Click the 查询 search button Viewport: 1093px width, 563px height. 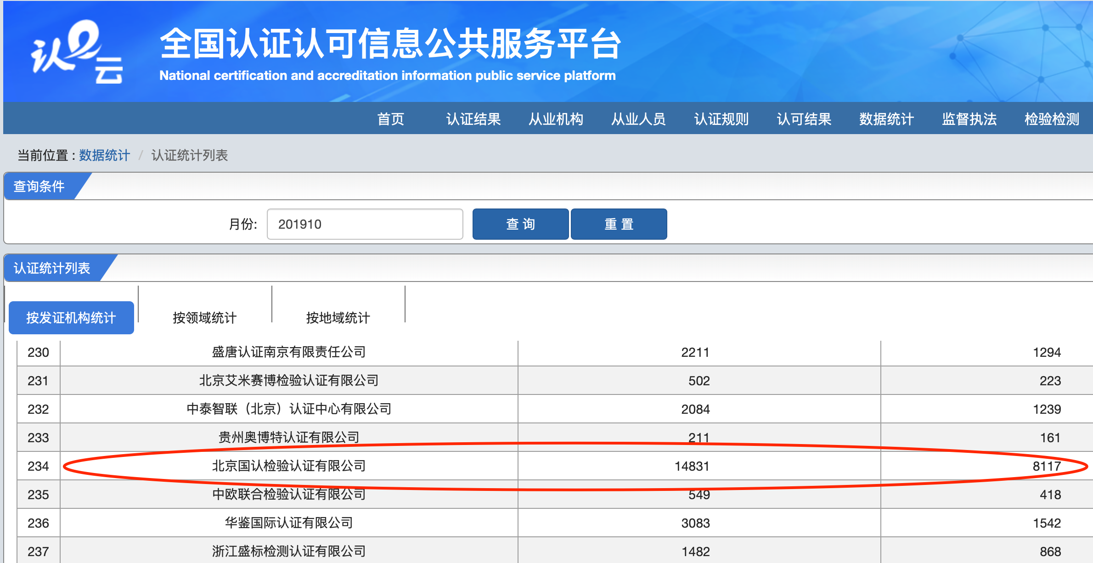521,224
